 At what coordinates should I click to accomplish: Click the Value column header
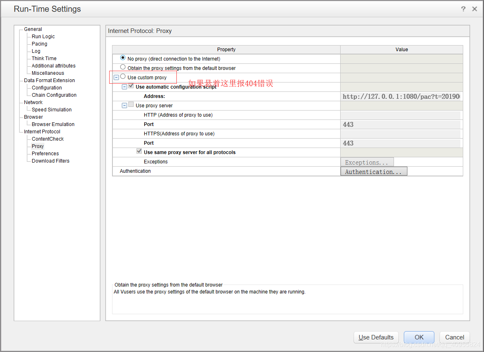point(402,50)
